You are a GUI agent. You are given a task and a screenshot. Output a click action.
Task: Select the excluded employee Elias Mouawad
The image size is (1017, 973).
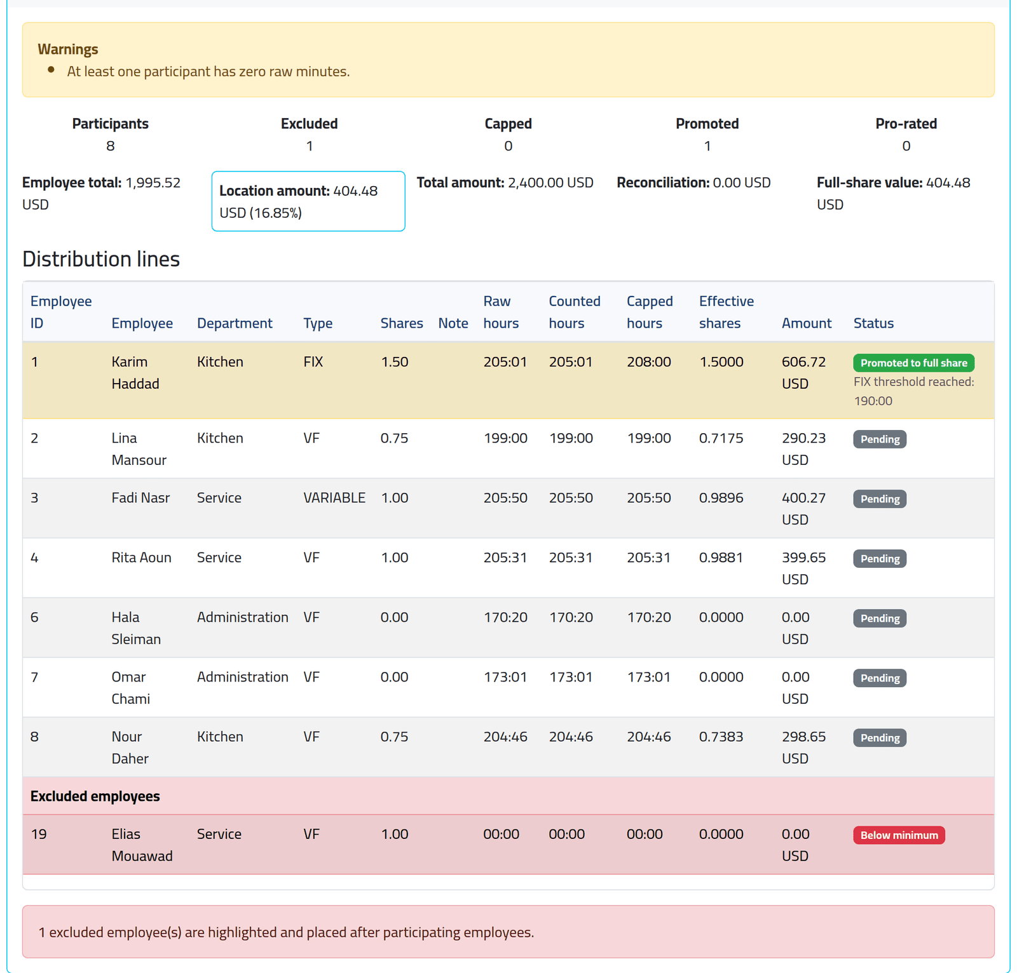pyautogui.click(x=142, y=845)
